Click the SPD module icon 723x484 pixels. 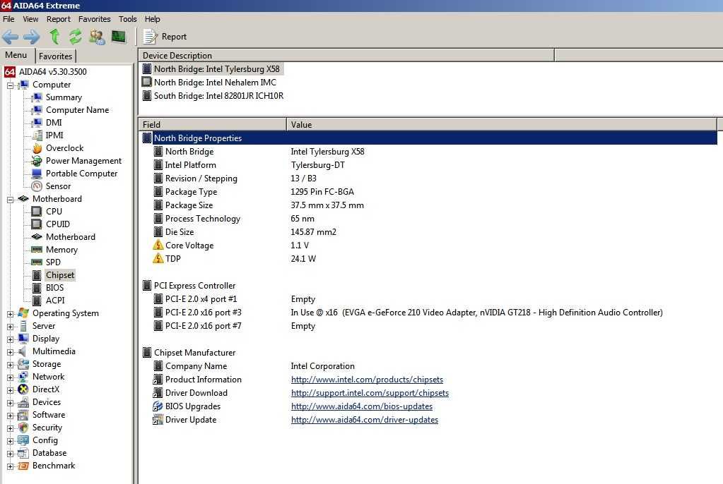pos(37,262)
